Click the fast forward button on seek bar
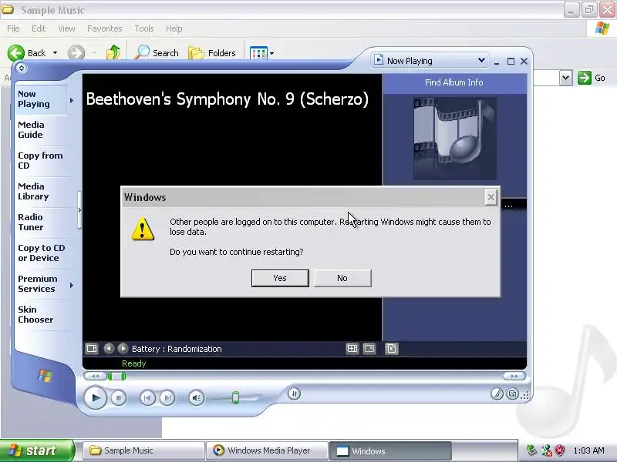 point(514,376)
